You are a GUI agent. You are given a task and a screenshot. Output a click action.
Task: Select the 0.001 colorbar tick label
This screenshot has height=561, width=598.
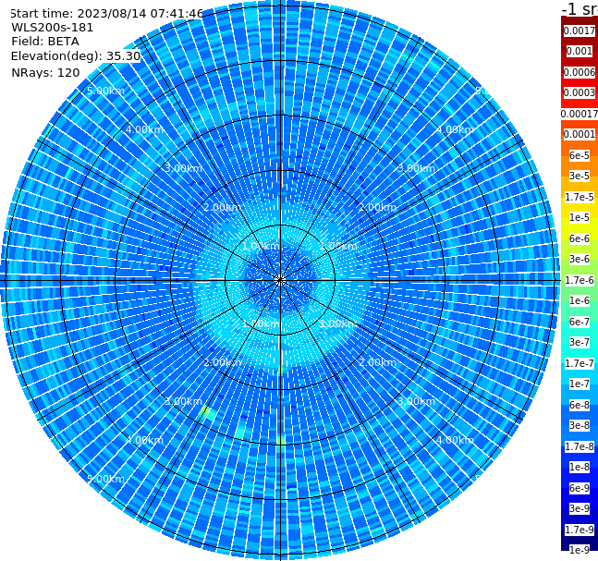pyautogui.click(x=580, y=51)
